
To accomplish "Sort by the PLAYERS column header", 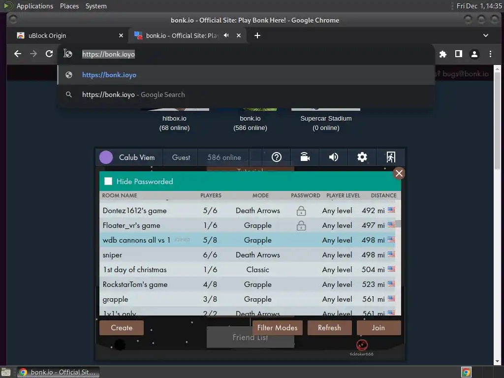I will (x=211, y=195).
